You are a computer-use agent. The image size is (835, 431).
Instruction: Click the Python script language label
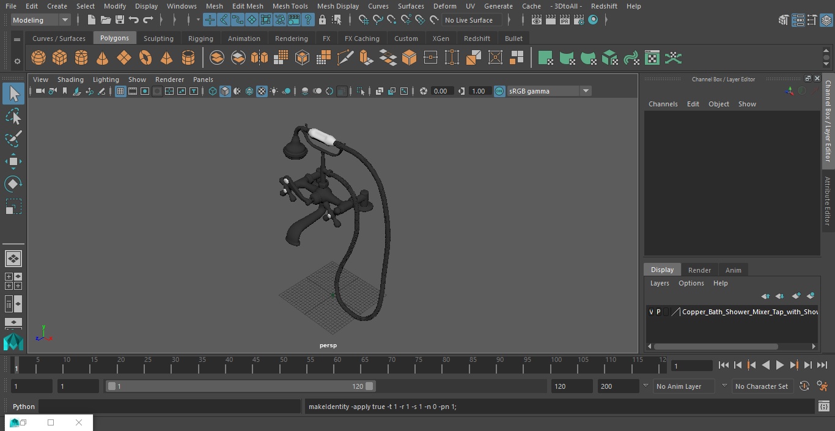tap(24, 407)
